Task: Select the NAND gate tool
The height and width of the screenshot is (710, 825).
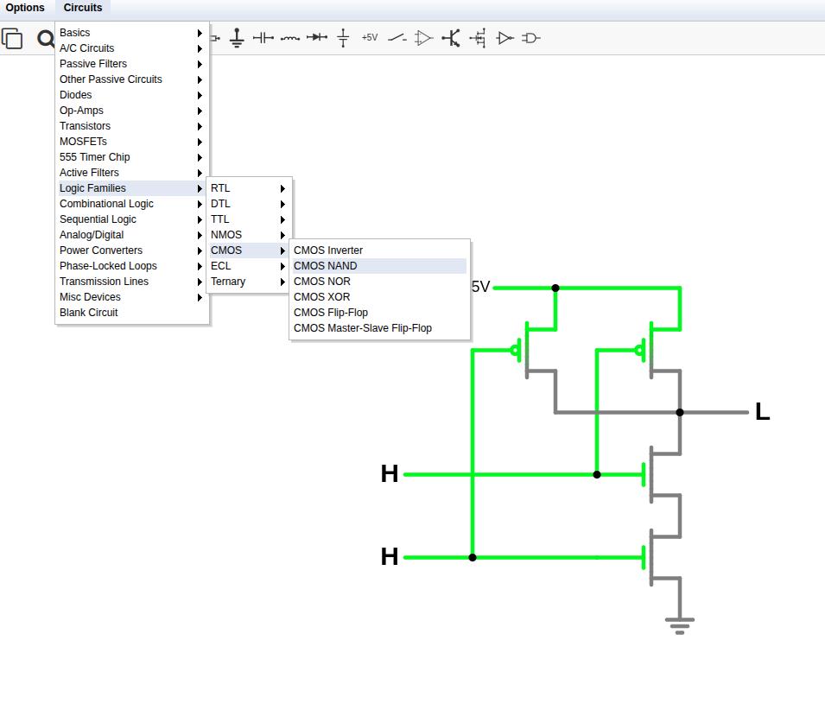Action: (531, 38)
